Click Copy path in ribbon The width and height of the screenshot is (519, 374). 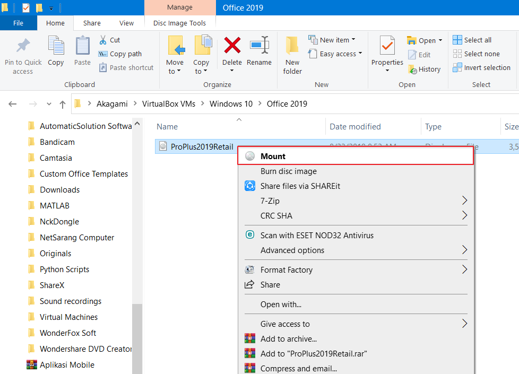(120, 54)
